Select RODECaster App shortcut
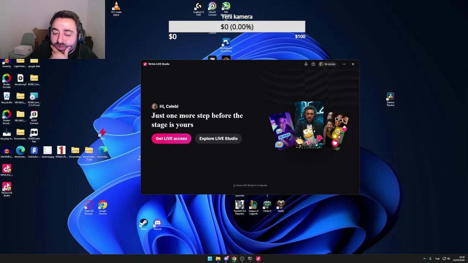Screen dimensions: 468x263 34,136
